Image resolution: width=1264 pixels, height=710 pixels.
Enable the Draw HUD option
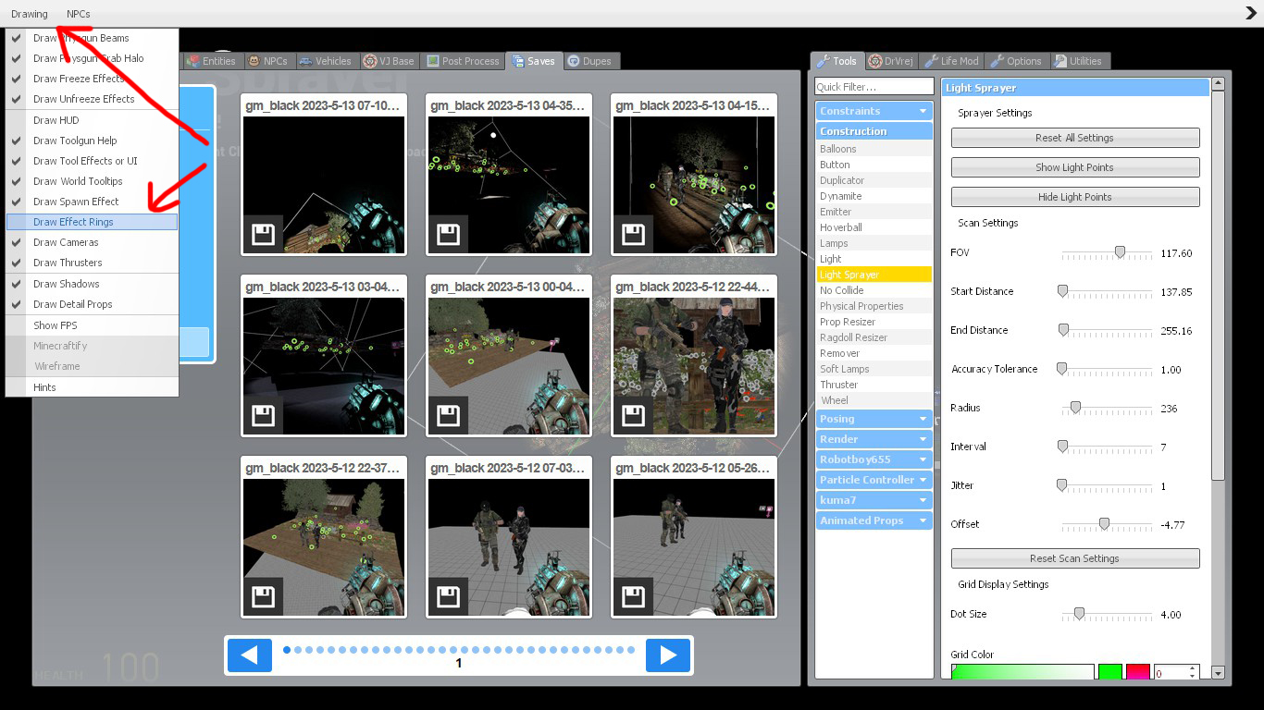(92, 120)
